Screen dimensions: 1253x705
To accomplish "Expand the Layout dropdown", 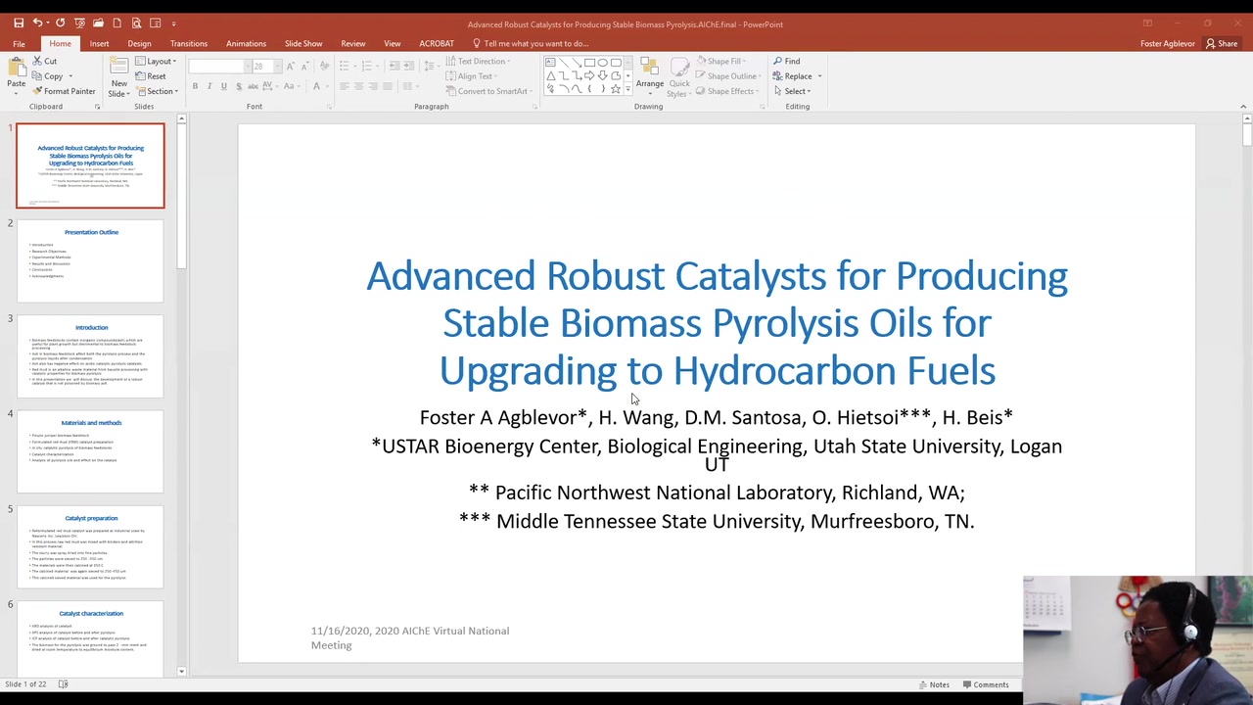I will click(x=157, y=61).
